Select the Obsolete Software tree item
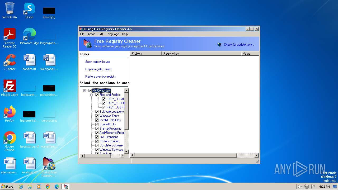This screenshot has width=338, height=190. (111, 145)
